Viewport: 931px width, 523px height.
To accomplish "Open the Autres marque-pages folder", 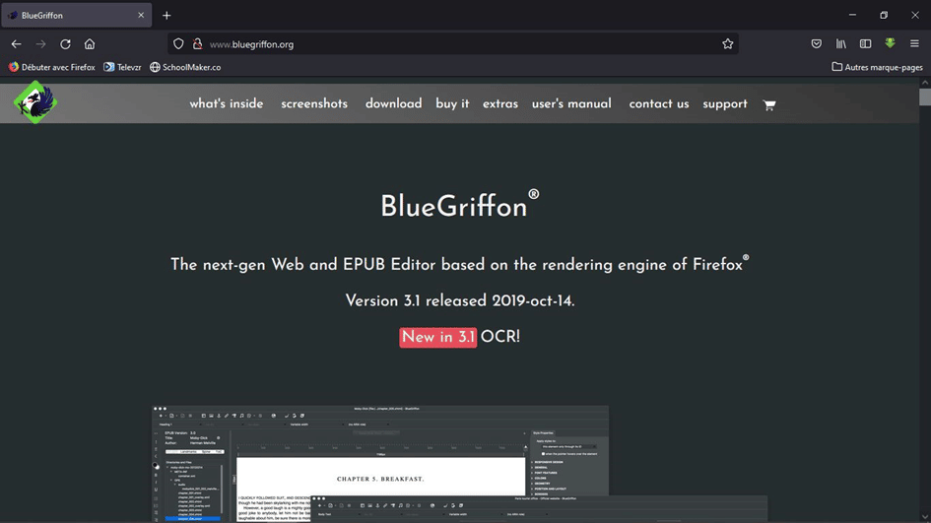I will pyautogui.click(x=877, y=67).
